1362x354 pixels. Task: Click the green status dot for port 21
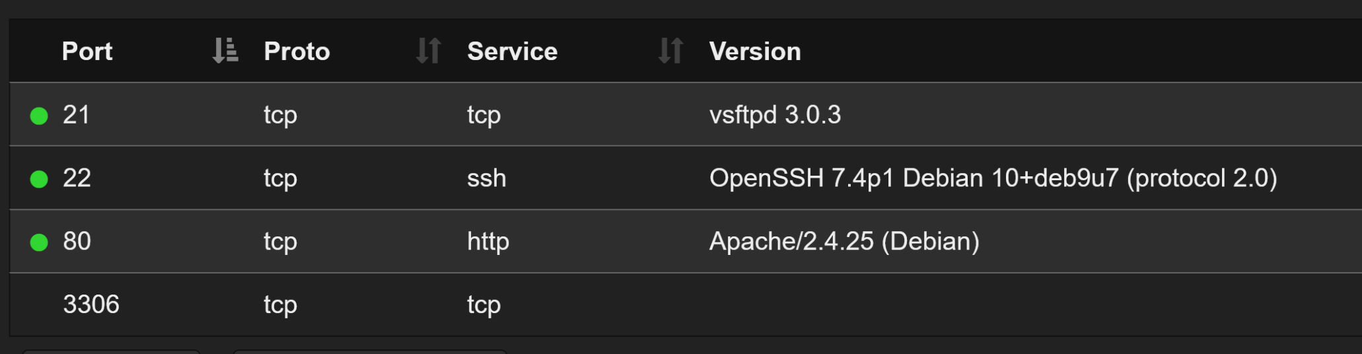coord(39,116)
